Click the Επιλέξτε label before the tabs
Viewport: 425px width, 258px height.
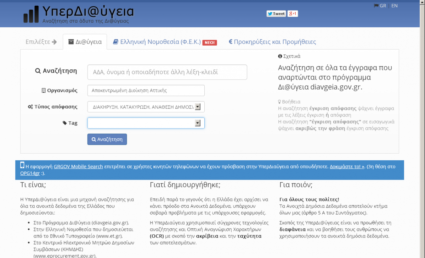point(38,42)
